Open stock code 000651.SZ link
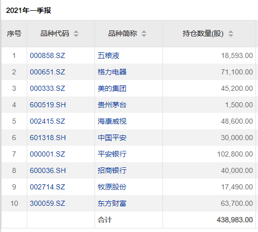The width and height of the screenshot is (258, 232). [47, 72]
